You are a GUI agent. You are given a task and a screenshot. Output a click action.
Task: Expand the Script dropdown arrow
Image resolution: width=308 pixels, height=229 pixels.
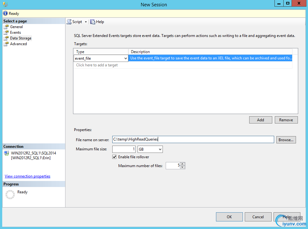pyautogui.click(x=86, y=22)
